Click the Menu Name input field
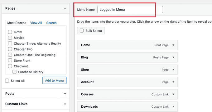This screenshot has width=212, height=112. coord(130,10)
